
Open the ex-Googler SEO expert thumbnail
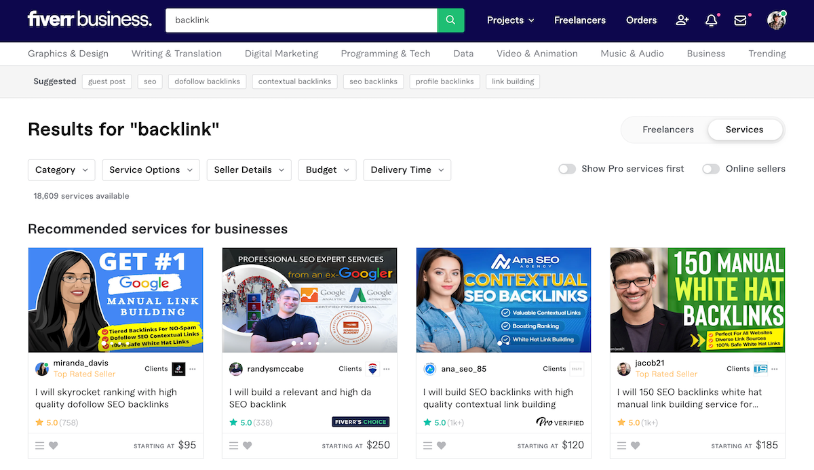(x=309, y=300)
